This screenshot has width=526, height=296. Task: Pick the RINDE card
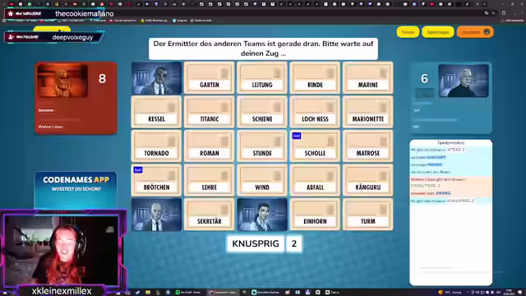pyautogui.click(x=315, y=78)
